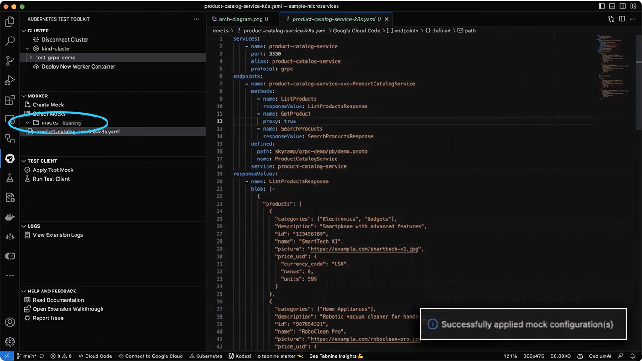Click Apply Test Mock
642x361 pixels.
tap(53, 170)
